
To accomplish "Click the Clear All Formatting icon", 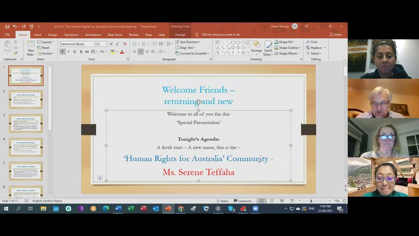I will (x=125, y=44).
